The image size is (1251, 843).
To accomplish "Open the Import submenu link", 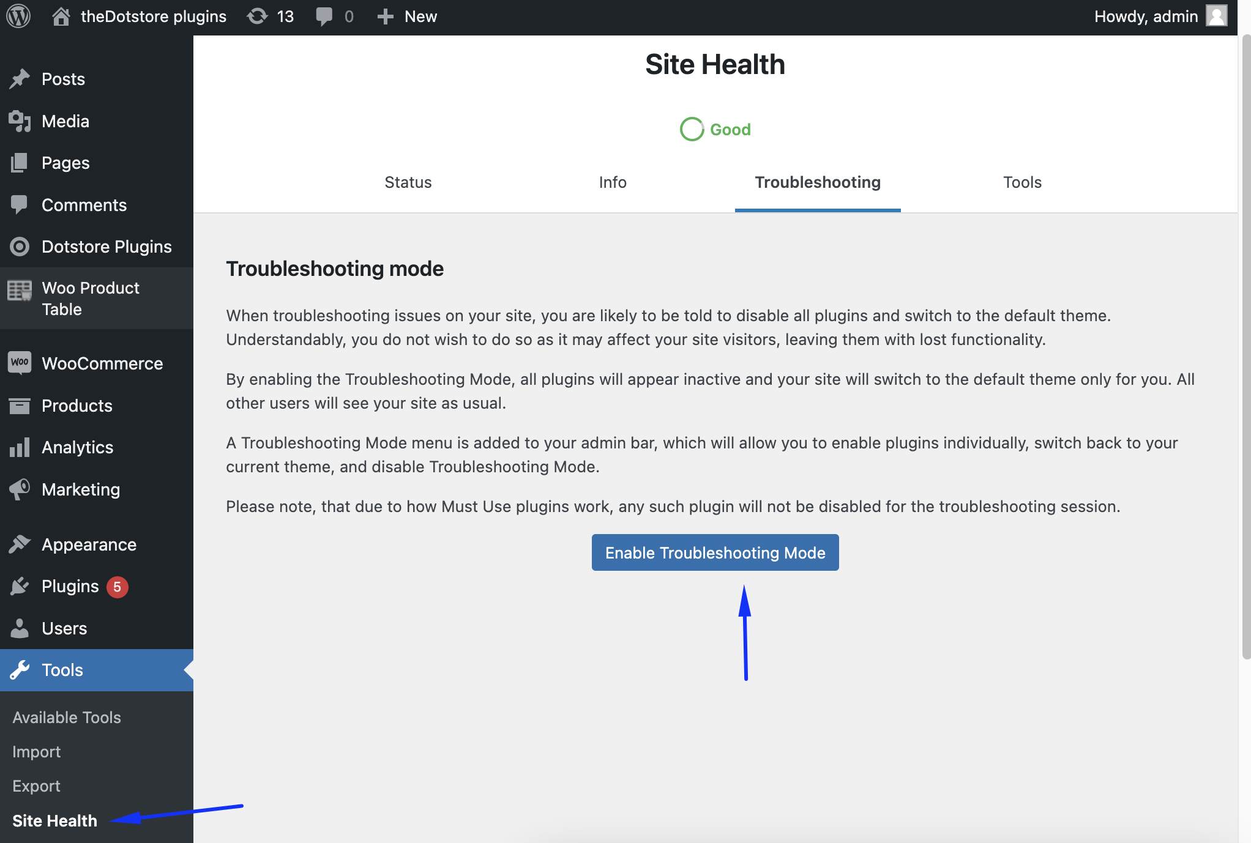I will [x=36, y=752].
